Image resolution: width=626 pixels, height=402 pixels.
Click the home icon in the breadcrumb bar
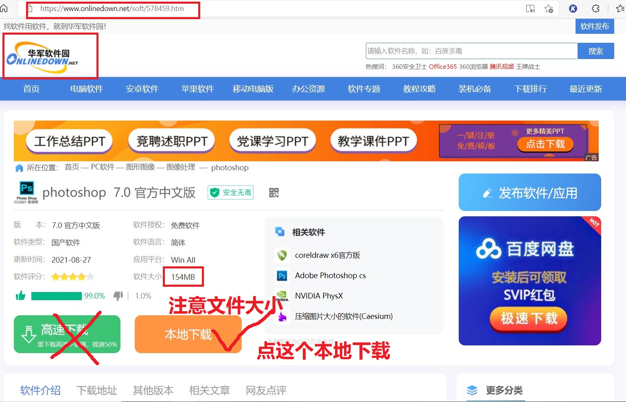(19, 167)
